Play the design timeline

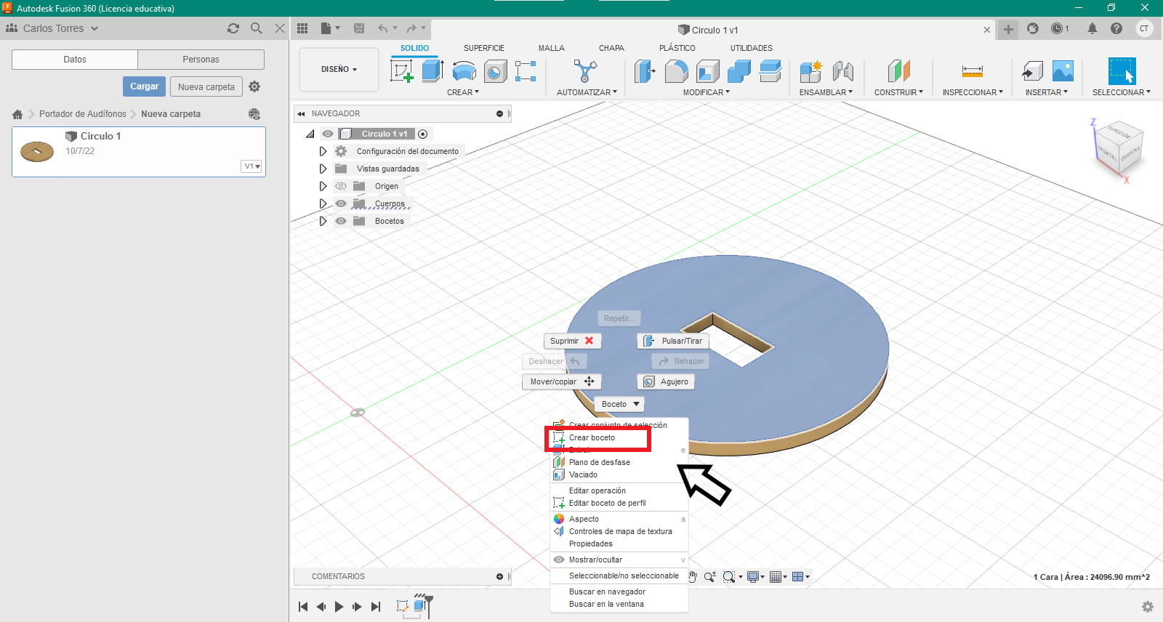click(x=339, y=607)
